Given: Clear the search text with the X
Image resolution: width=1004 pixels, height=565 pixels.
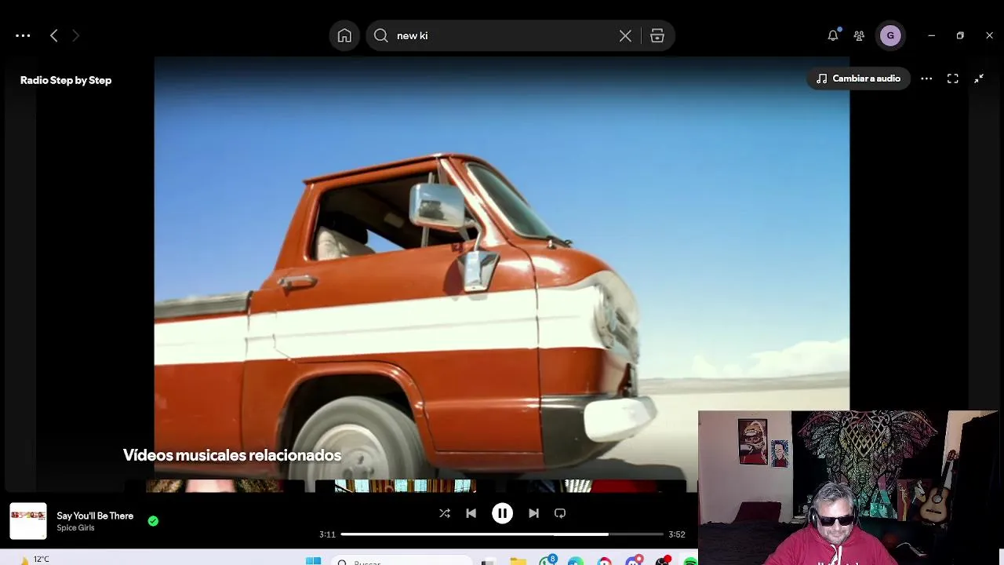Looking at the screenshot, I should (625, 35).
